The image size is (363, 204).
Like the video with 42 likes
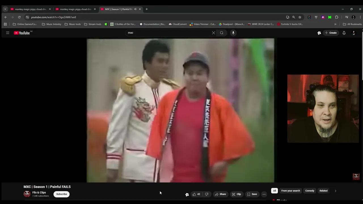pos(196,194)
